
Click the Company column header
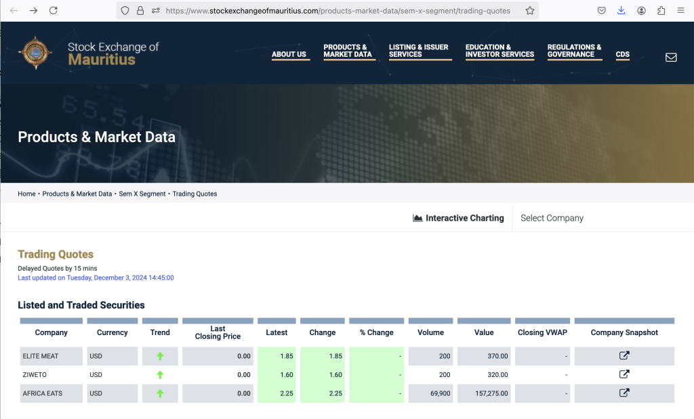[52, 332]
